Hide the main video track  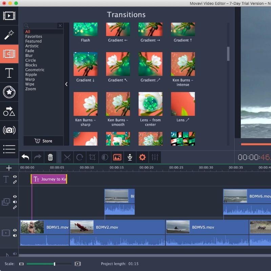tap(15, 230)
